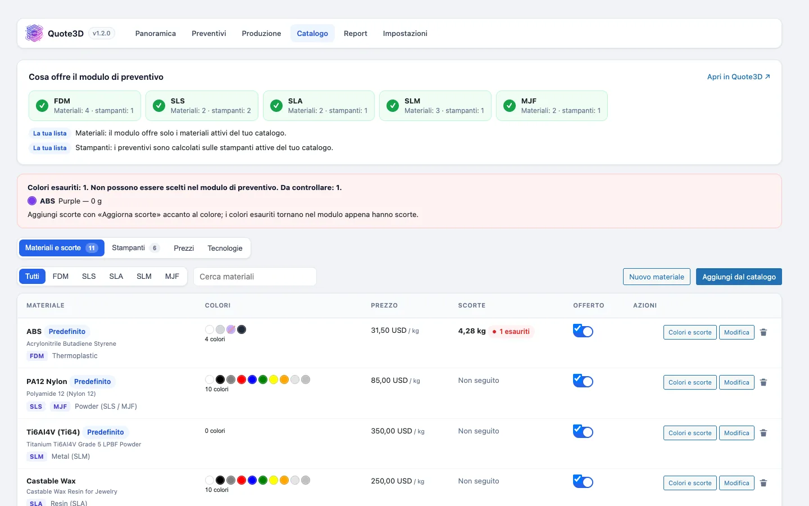Select the blue swatch for PA12 Nylon
Image resolution: width=809 pixels, height=506 pixels.
click(252, 379)
